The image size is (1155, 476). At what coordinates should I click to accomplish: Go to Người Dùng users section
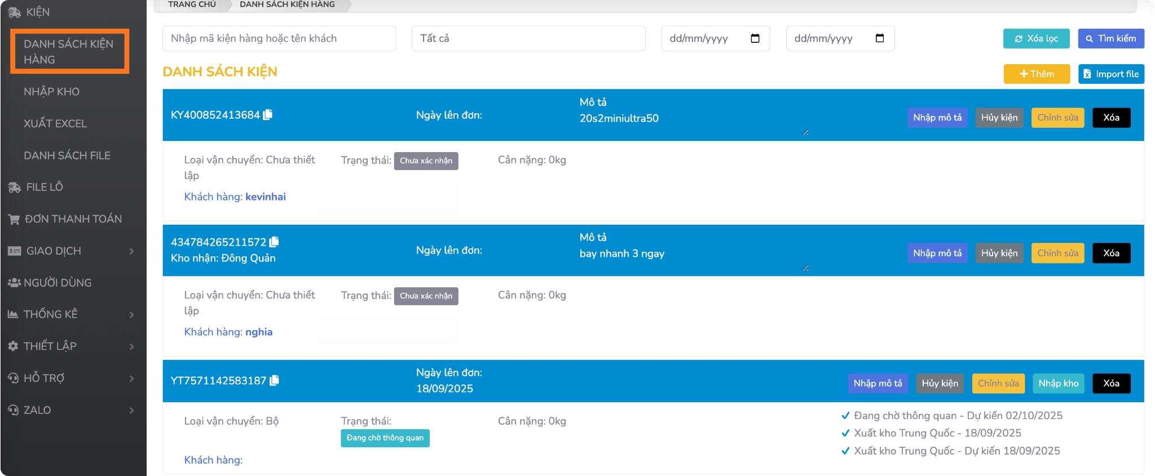tap(57, 283)
